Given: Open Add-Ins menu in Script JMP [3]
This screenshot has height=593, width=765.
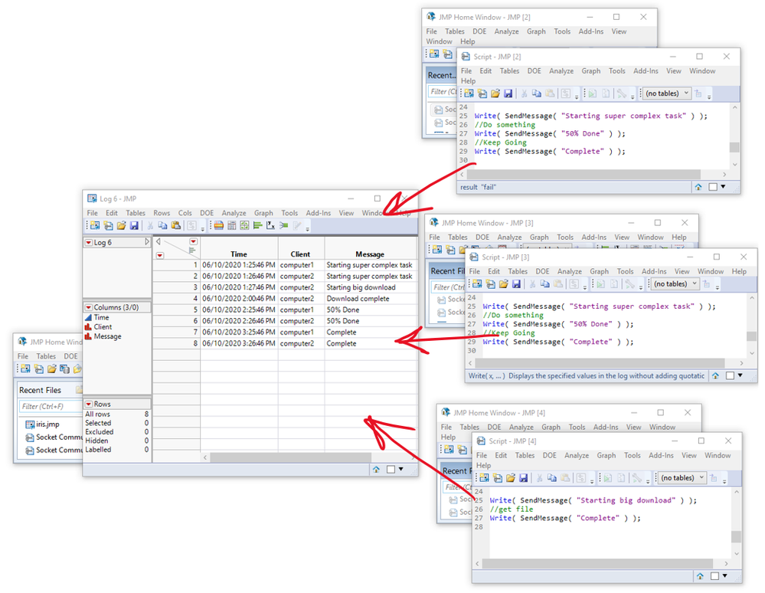Looking at the screenshot, I should coord(654,271).
